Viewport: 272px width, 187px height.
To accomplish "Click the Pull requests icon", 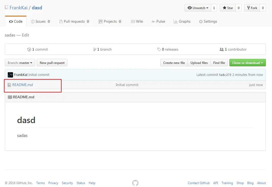I will (61, 22).
